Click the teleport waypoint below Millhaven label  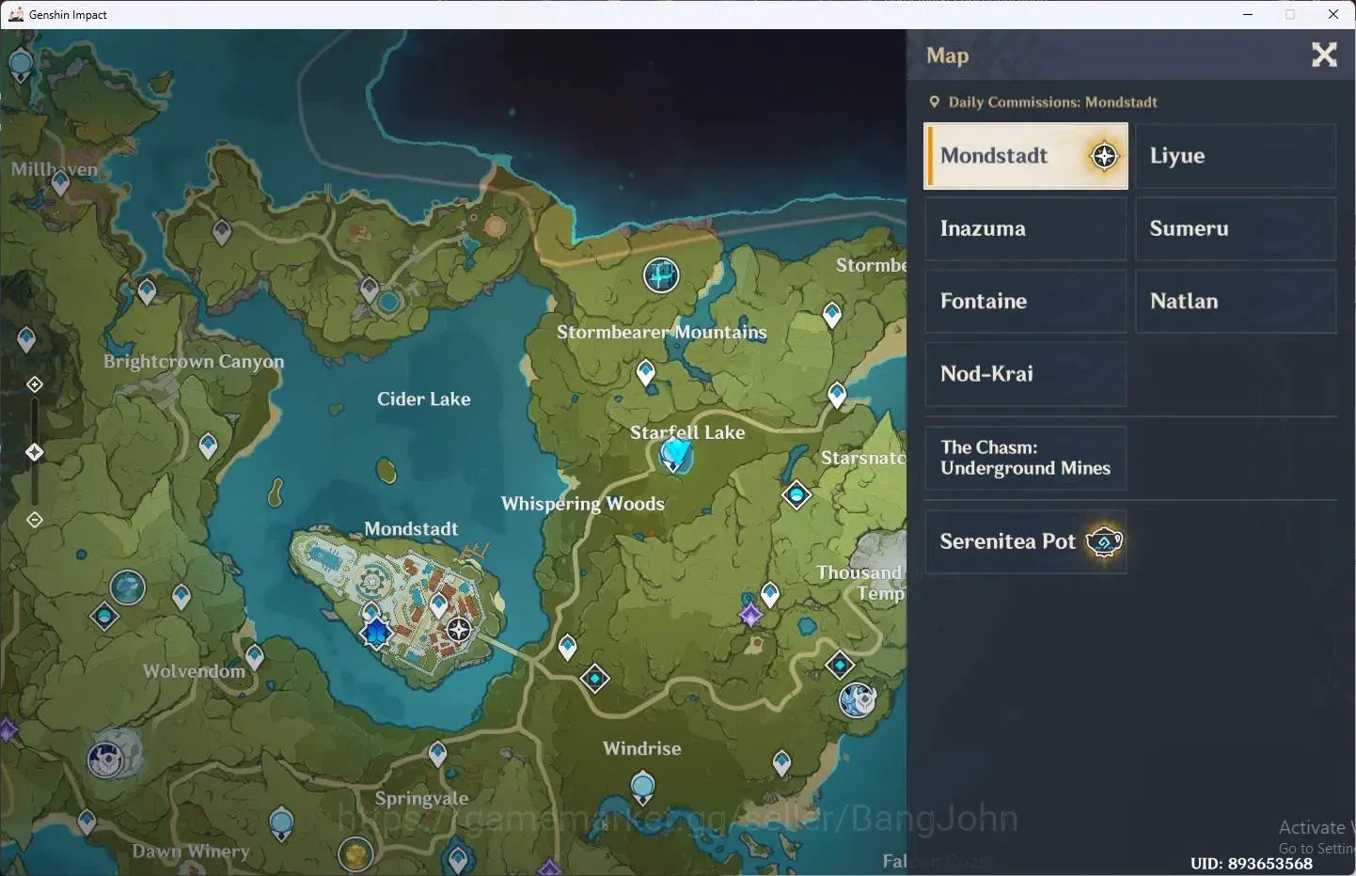point(60,182)
